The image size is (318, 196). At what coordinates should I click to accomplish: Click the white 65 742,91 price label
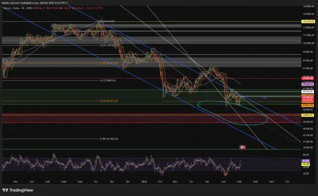point(308,92)
